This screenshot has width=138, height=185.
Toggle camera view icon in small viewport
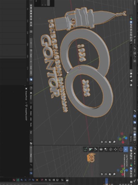pos(106,174)
